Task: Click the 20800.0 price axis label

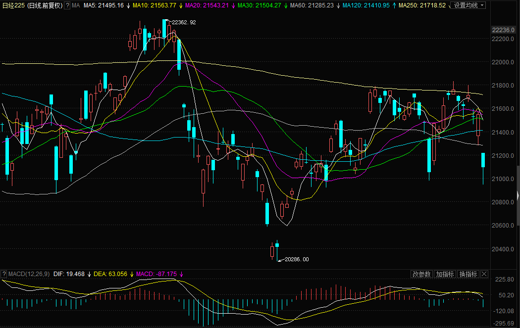Action: tap(503, 202)
